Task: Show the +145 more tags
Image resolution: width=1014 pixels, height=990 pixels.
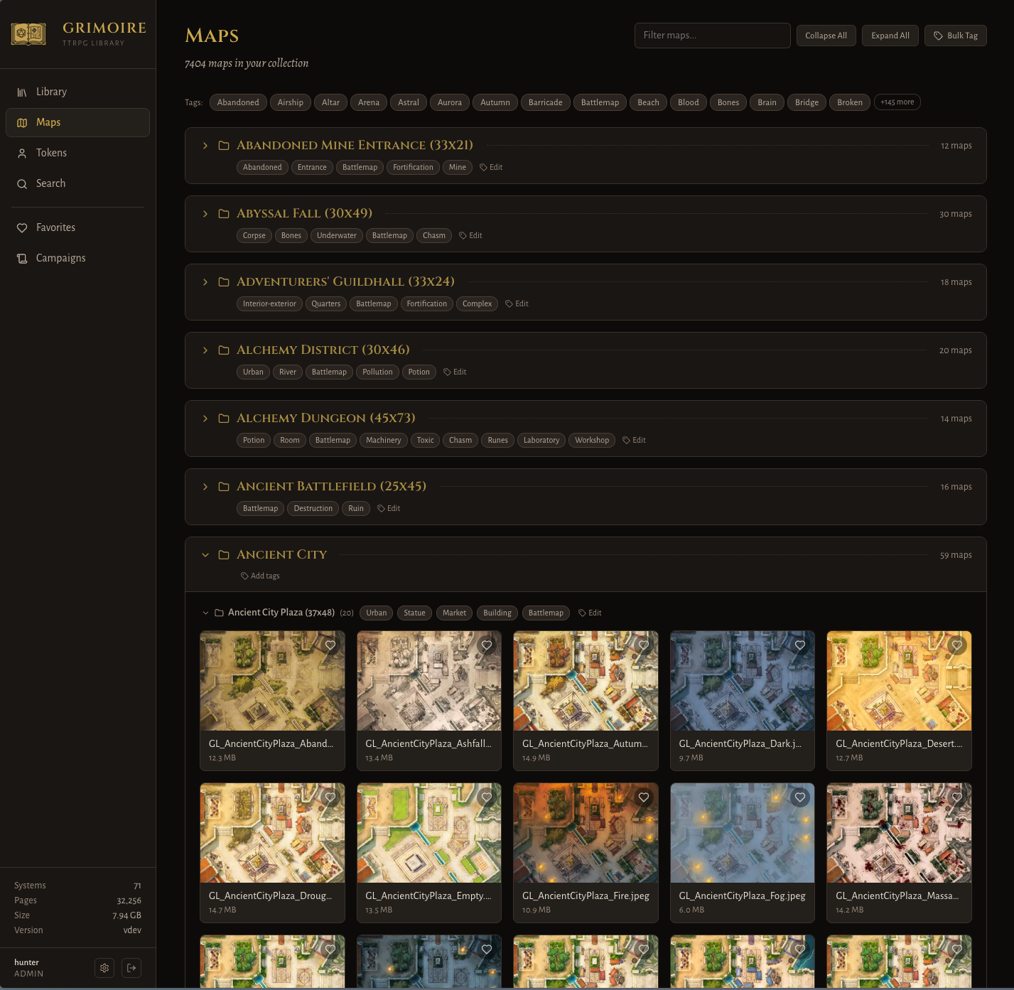Action: coord(897,102)
